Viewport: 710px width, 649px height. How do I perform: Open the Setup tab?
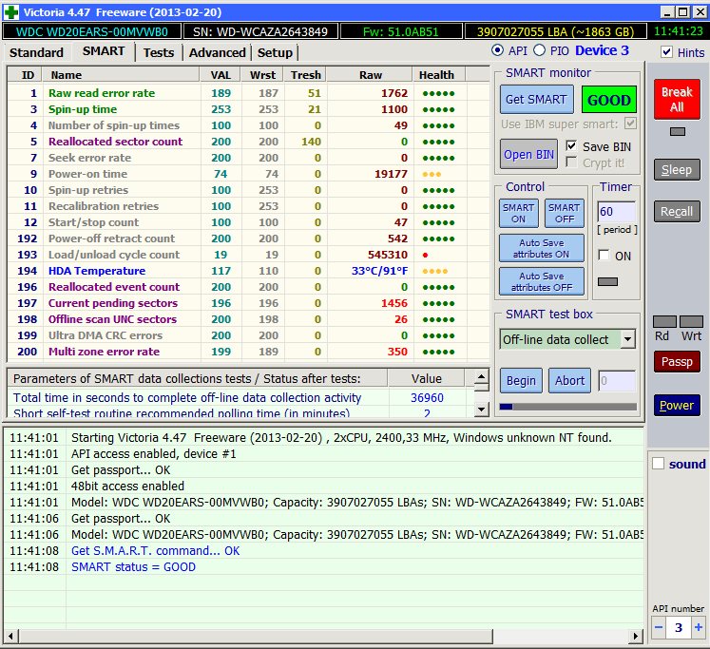pyautogui.click(x=275, y=52)
